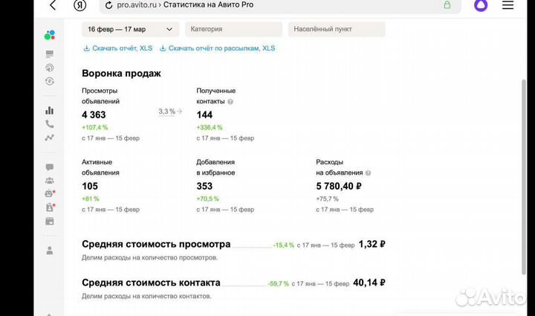Click the -15,4 % view cost change

(x=284, y=245)
